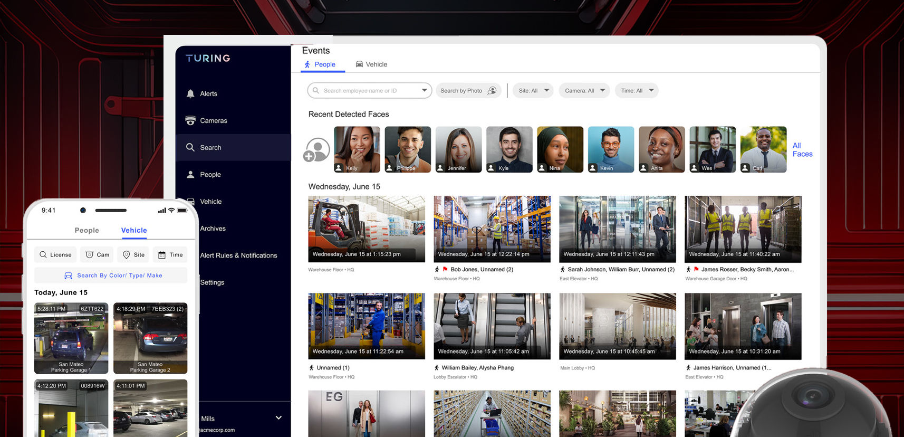Click red flag icon beside James Rosser

pos(696,269)
